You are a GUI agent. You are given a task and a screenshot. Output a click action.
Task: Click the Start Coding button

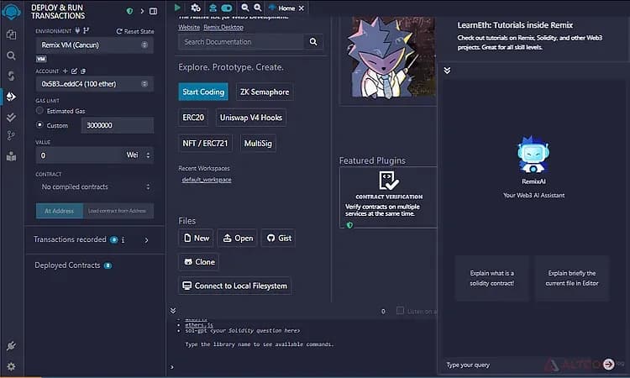(203, 92)
